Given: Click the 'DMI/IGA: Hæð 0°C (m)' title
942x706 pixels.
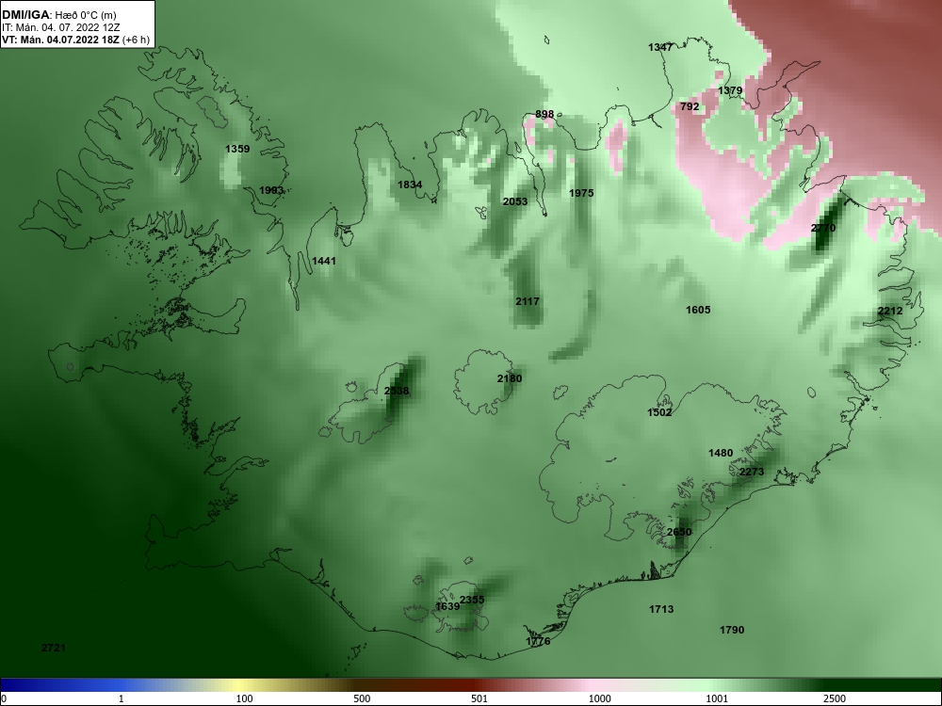Looking at the screenshot, I should [x=58, y=15].
